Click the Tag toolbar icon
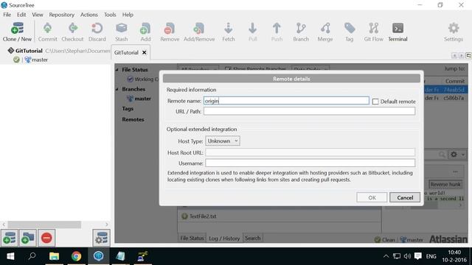The height and width of the screenshot is (265, 472). click(x=349, y=32)
